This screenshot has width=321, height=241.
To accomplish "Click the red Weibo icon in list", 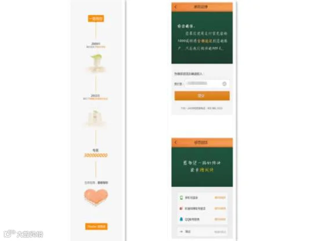I will 181,208.
